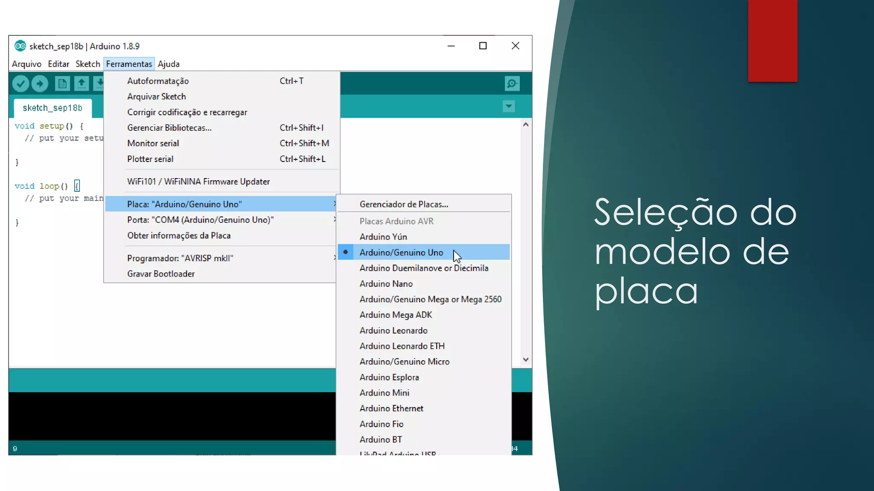Open Gerenciador de Placas

click(404, 205)
